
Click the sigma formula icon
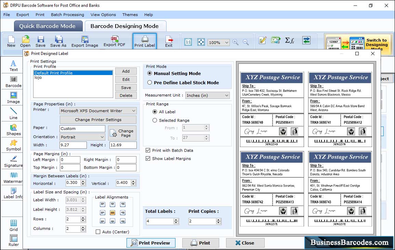tap(290, 40)
